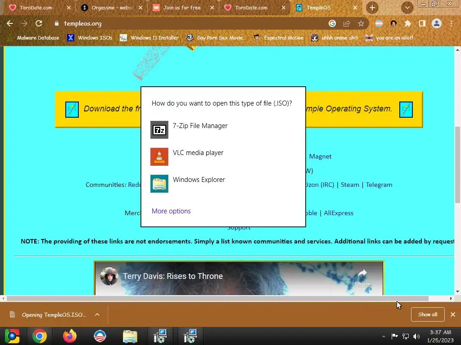Viewport: 461px width, 345px height.
Task: Click the Terry Davis channel avatar thumbnail
Action: (109, 276)
